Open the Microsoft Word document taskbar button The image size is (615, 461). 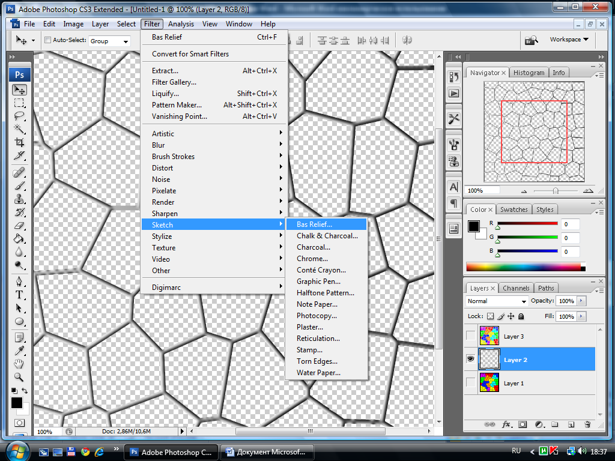tap(267, 452)
